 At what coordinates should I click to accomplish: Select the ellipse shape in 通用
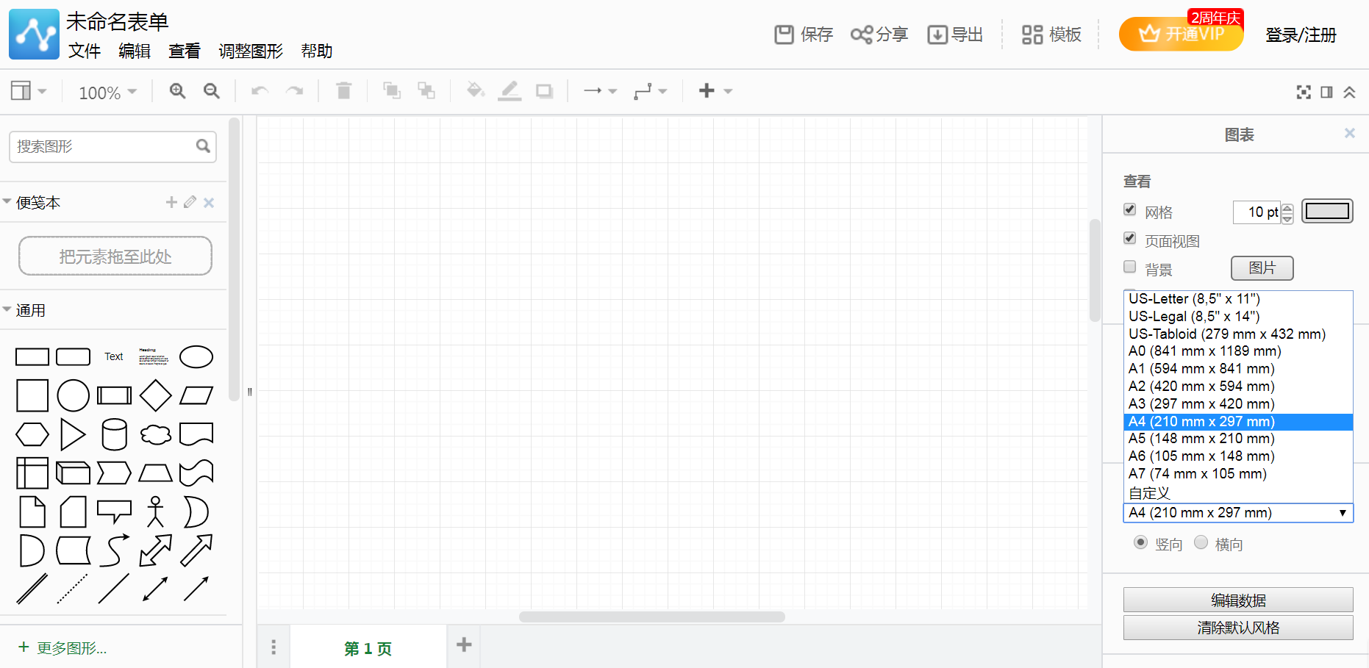[196, 357]
